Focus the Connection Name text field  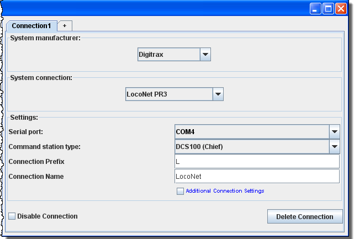pyautogui.click(x=256, y=176)
